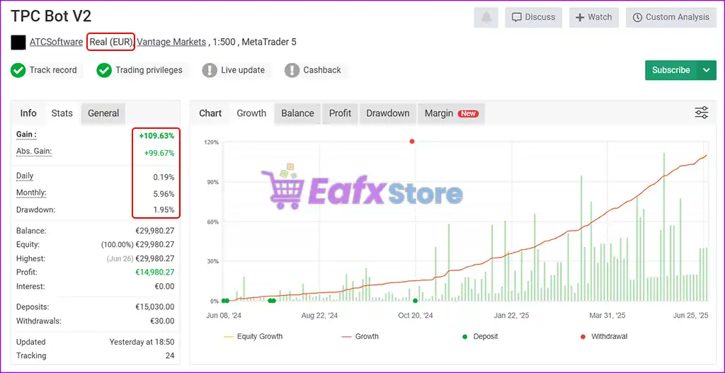Switch to the Info tab

tap(28, 113)
